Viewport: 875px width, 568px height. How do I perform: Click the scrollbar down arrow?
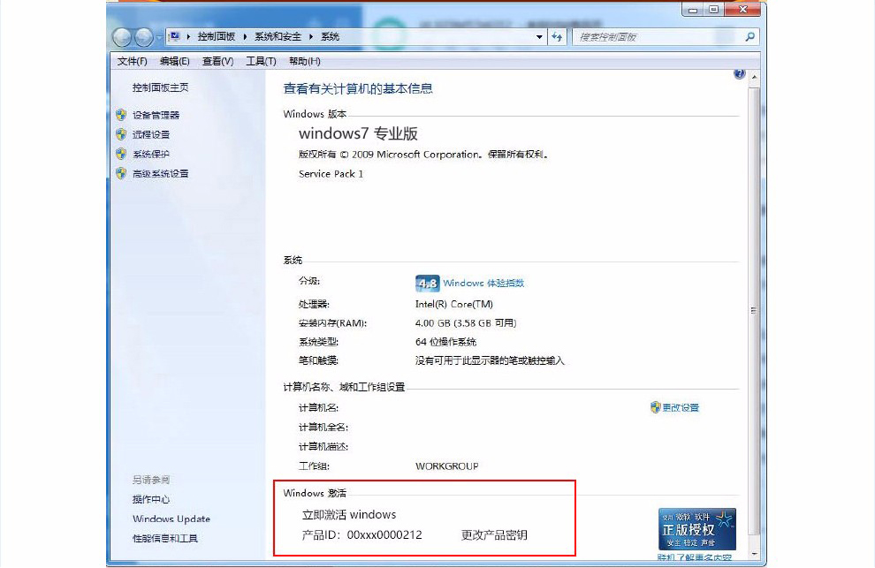pyautogui.click(x=755, y=554)
